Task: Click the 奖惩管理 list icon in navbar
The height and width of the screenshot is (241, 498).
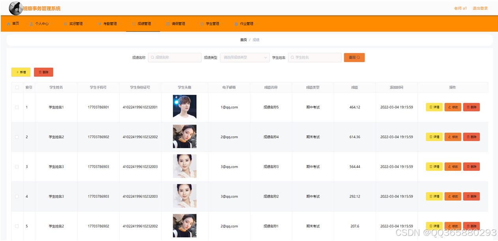Action: pyautogui.click(x=65, y=24)
